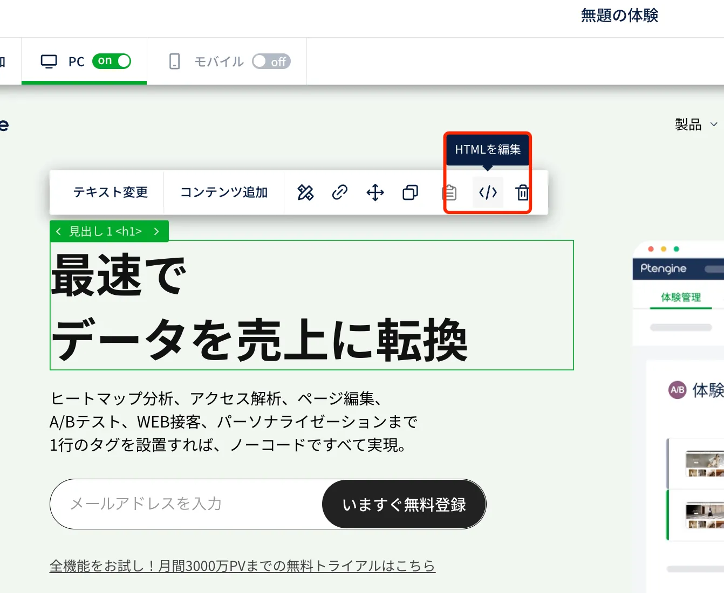Open the 無料トライアルはこちら link

click(x=242, y=566)
